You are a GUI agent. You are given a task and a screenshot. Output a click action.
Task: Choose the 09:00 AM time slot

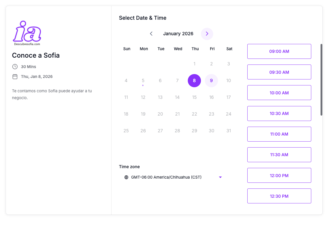pyautogui.click(x=279, y=51)
